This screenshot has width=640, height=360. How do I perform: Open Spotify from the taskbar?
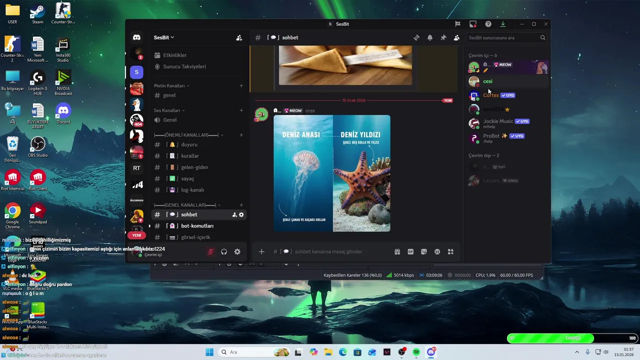[416, 352]
